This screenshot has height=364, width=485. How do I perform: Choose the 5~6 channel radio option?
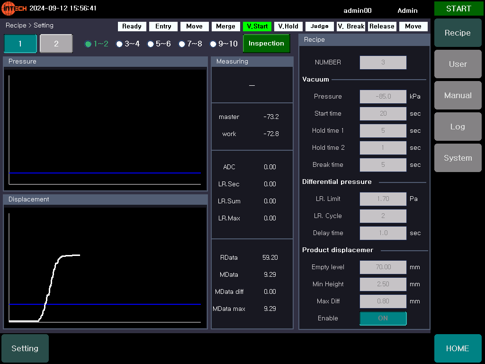coord(151,44)
